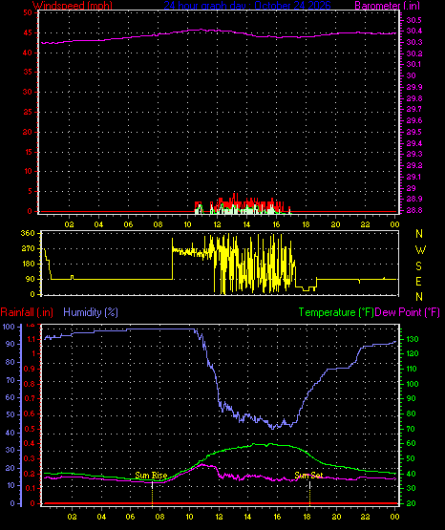Click the "06" hour label under the humidity chart
Image resolution: width=445 pixels, height=530 pixels.
coord(131,517)
